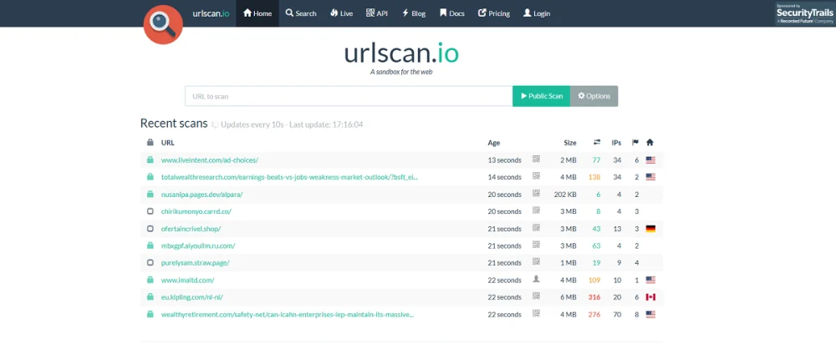Viewport: 836px width, 344px height.
Task: Open the totalwealthresearch.com scan result
Action: [289, 177]
